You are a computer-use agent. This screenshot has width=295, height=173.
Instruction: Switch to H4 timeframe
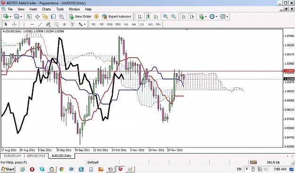pyautogui.click(x=134, y=24)
